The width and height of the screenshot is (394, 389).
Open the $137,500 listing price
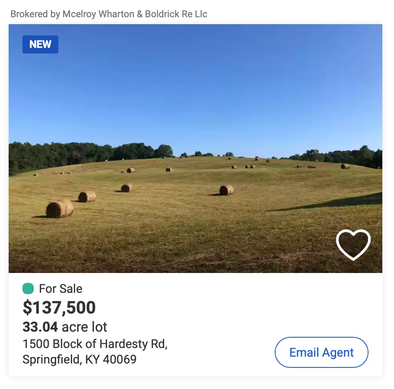(59, 307)
